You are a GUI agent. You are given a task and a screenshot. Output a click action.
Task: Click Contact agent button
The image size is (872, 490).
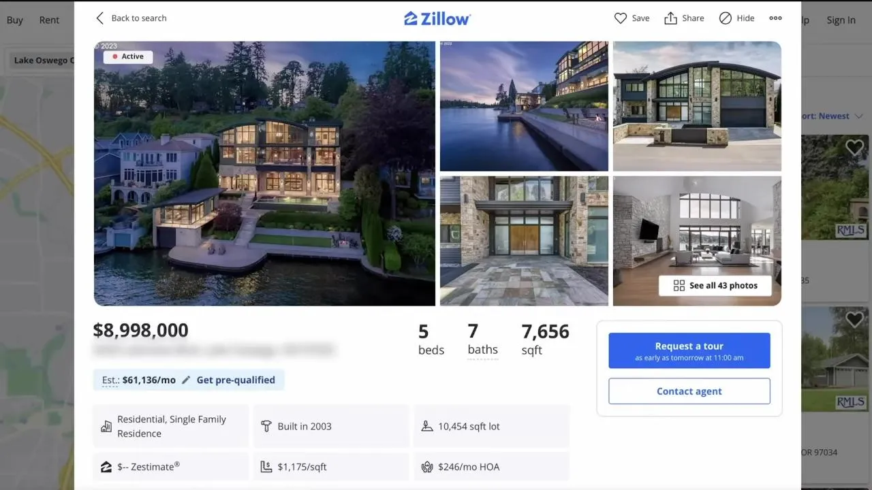pyautogui.click(x=689, y=391)
